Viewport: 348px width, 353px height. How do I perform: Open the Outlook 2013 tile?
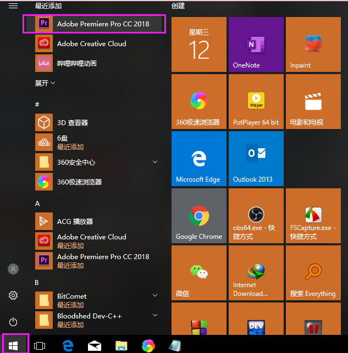click(256, 159)
